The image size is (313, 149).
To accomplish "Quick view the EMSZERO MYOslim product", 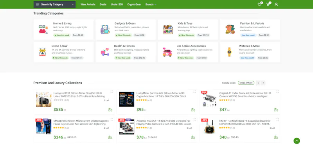I will click(112, 119).
